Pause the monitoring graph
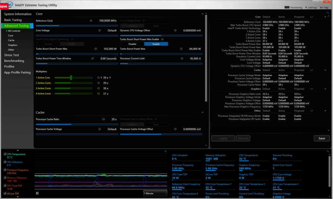Image resolution: width=333 pixels, height=199 pixels. coord(37,193)
